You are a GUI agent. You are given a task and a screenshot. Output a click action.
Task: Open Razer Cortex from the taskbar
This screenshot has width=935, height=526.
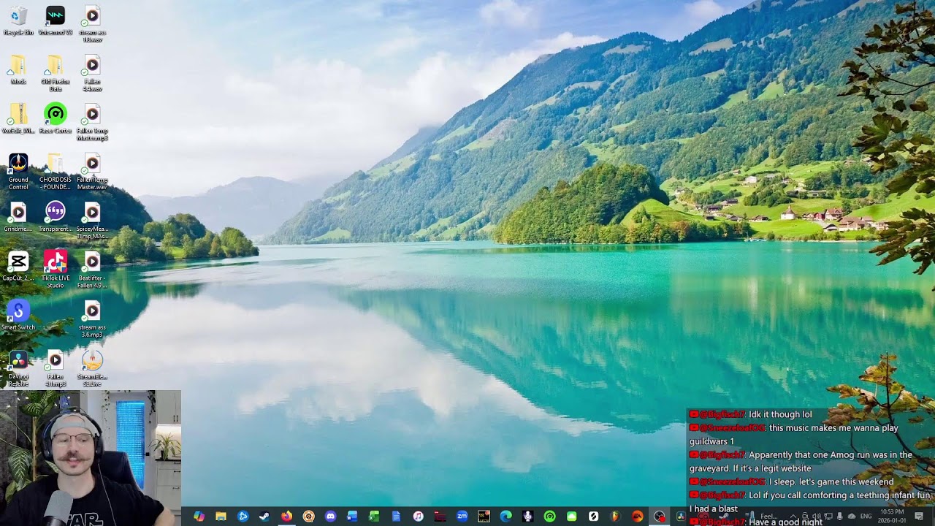549,517
